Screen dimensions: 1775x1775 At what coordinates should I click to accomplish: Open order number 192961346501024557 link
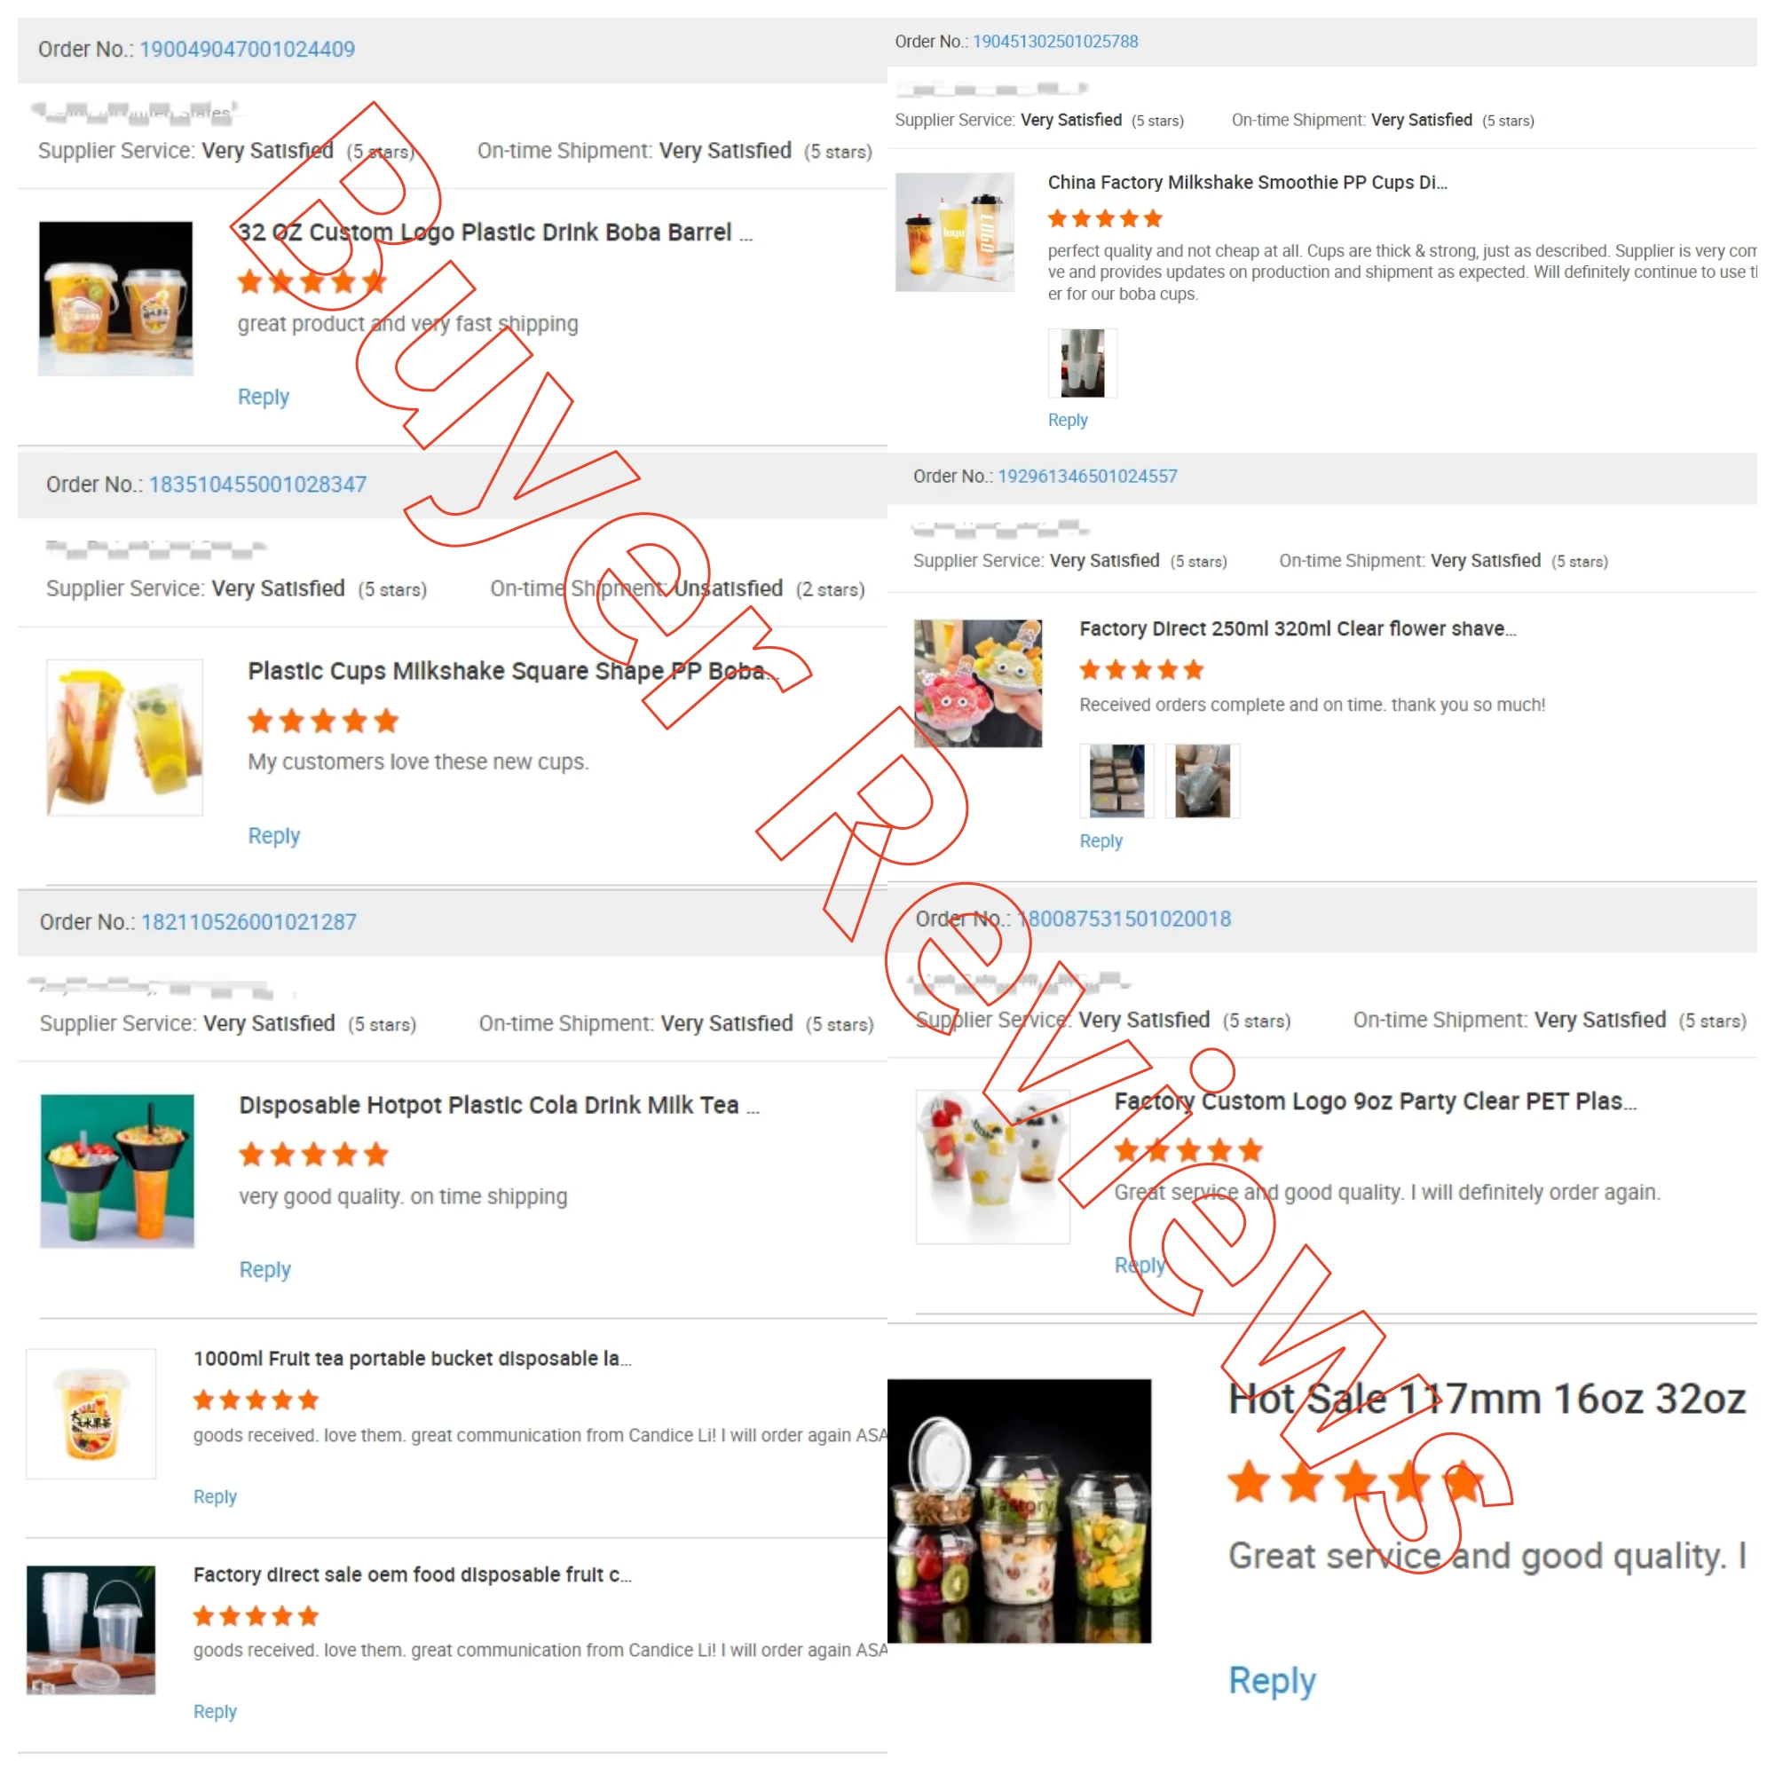(1087, 476)
